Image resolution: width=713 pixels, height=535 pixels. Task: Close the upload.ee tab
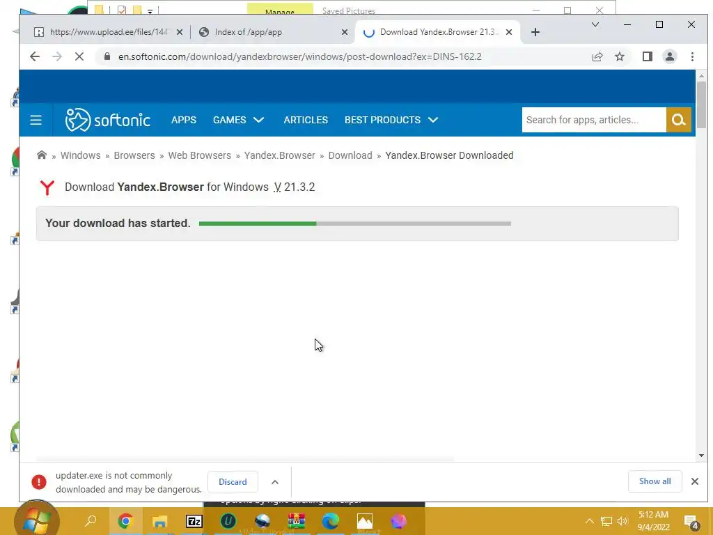coord(180,32)
